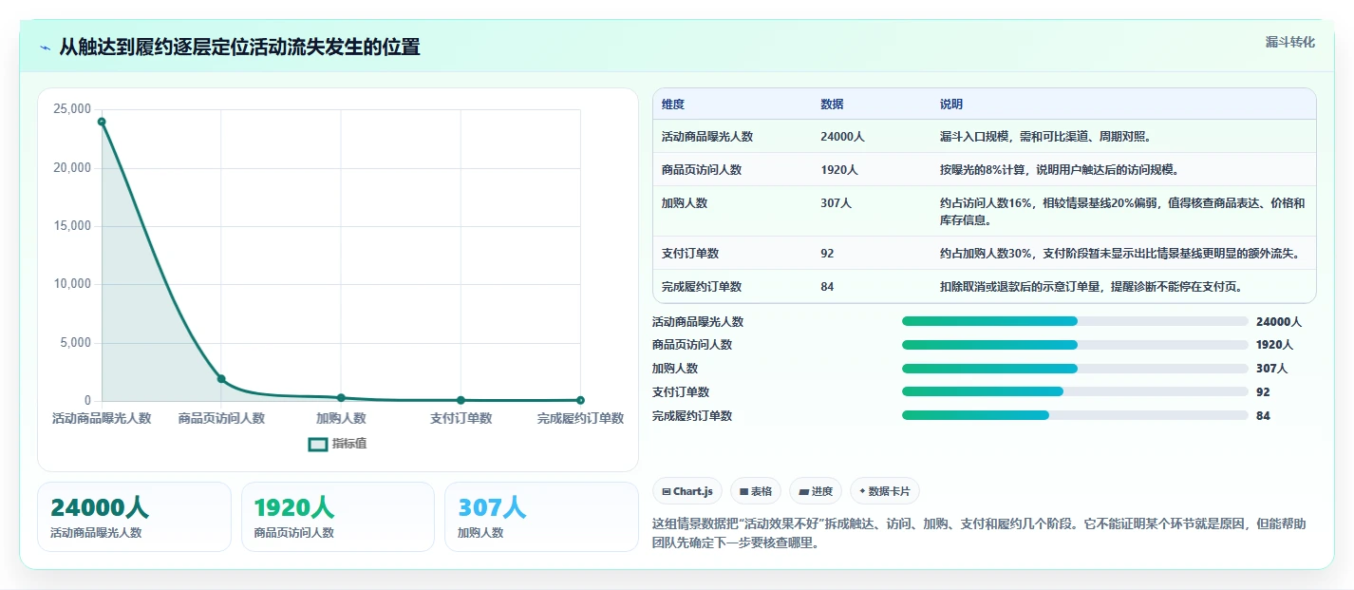Click the progress bar for 支付订单数
Viewport: 1354px width, 590px height.
click(x=1075, y=391)
